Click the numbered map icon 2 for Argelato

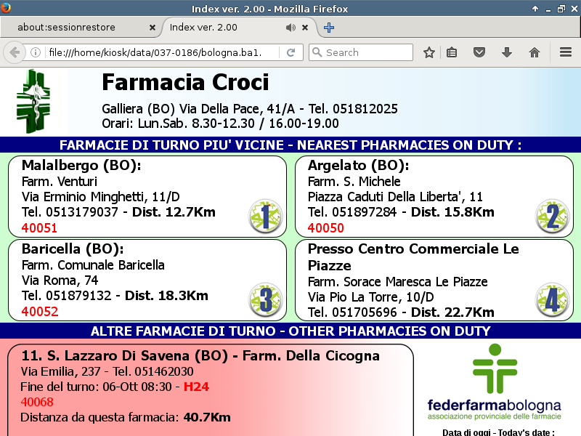click(551, 216)
